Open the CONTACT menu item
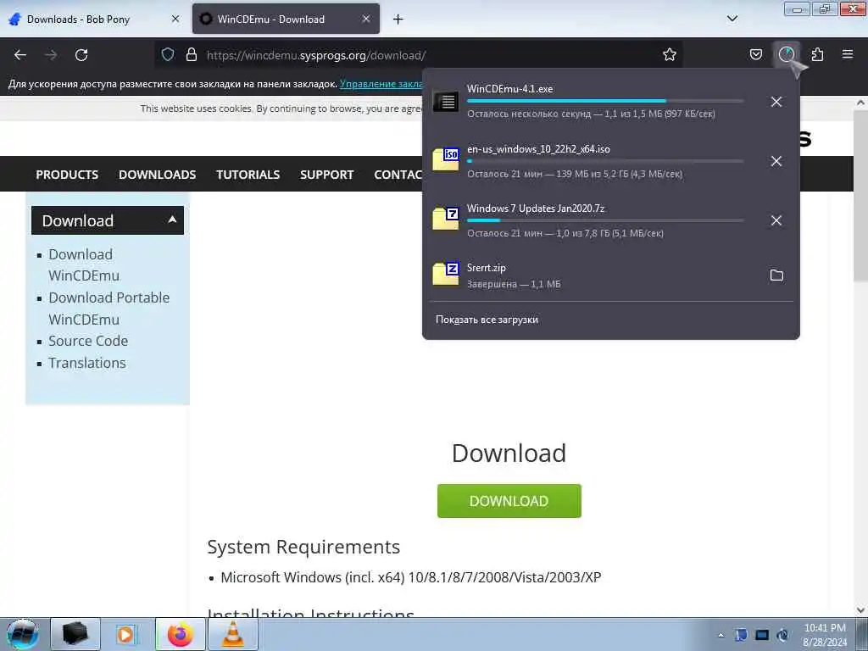The height and width of the screenshot is (651, 868). (398, 175)
